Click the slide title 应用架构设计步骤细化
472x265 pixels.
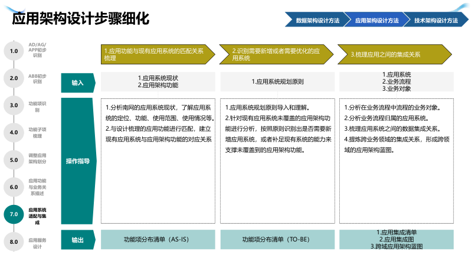(80, 18)
